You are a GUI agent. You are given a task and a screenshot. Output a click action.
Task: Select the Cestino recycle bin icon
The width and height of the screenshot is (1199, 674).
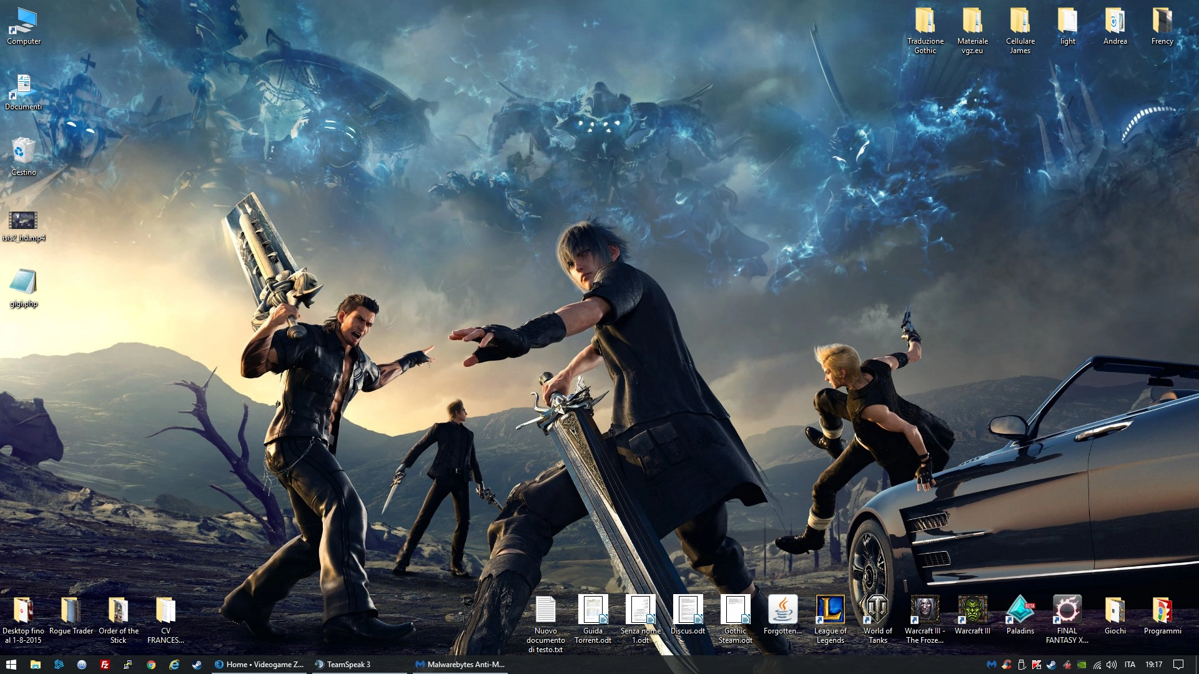(24, 157)
